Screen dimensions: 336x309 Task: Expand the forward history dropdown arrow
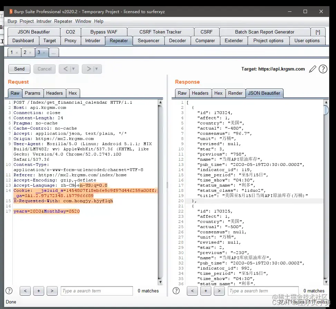point(97,69)
